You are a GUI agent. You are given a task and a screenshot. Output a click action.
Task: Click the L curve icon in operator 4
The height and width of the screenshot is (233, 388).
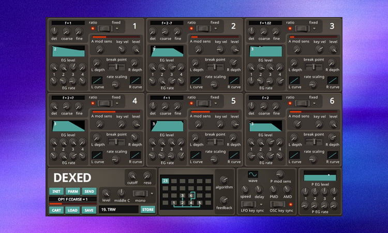point(96,155)
